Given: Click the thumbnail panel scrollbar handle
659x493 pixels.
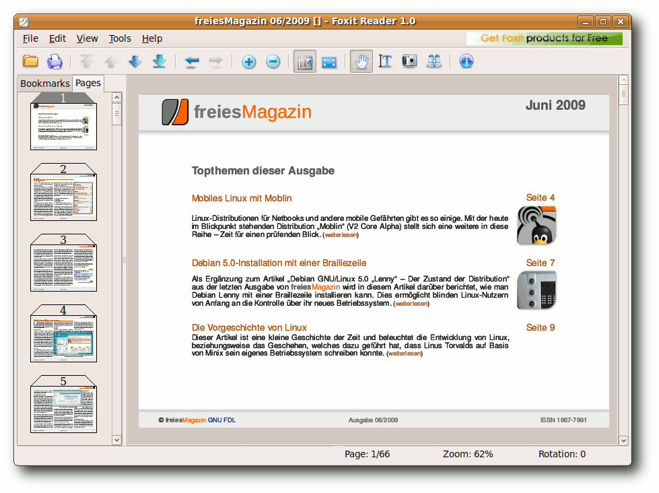Looking at the screenshot, I should 117,114.
